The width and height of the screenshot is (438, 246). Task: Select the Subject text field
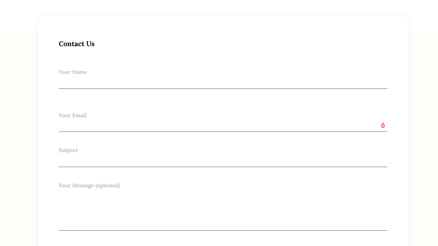[222, 161]
